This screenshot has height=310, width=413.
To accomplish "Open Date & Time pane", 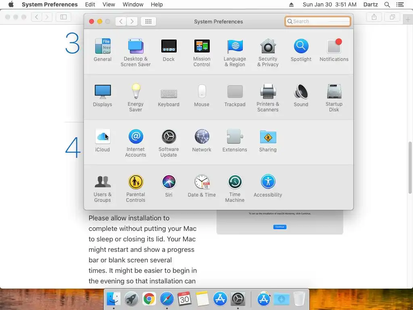I will tap(202, 186).
